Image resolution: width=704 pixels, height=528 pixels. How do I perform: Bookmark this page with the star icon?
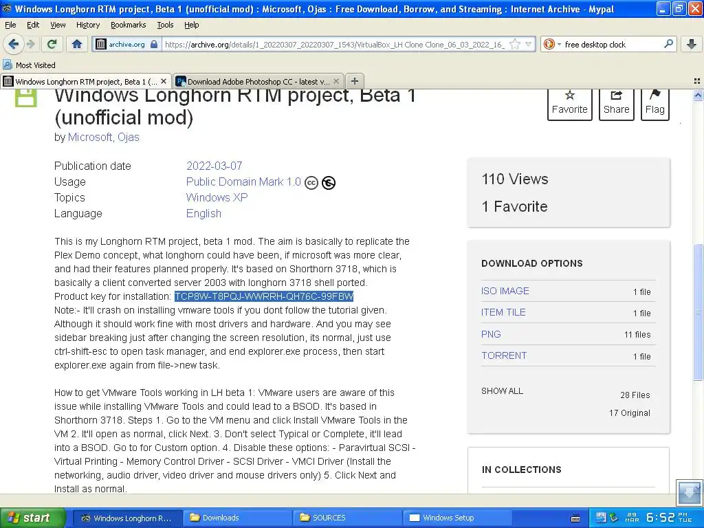click(515, 44)
